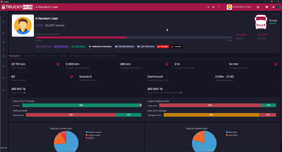Click the Long Hauler tag

[78, 46]
